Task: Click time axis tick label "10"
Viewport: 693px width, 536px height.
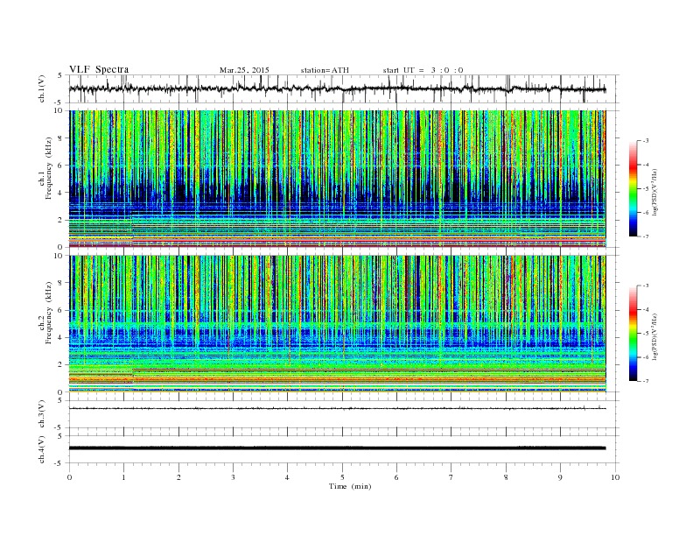Action: [615, 477]
